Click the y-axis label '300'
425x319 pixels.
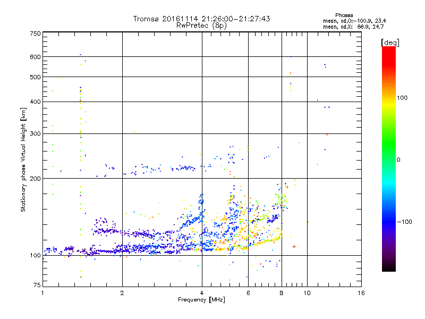tap(36, 134)
